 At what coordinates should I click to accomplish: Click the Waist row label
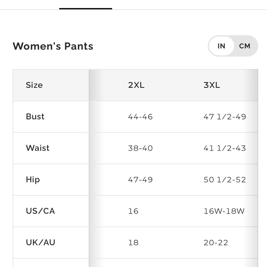(x=38, y=148)
